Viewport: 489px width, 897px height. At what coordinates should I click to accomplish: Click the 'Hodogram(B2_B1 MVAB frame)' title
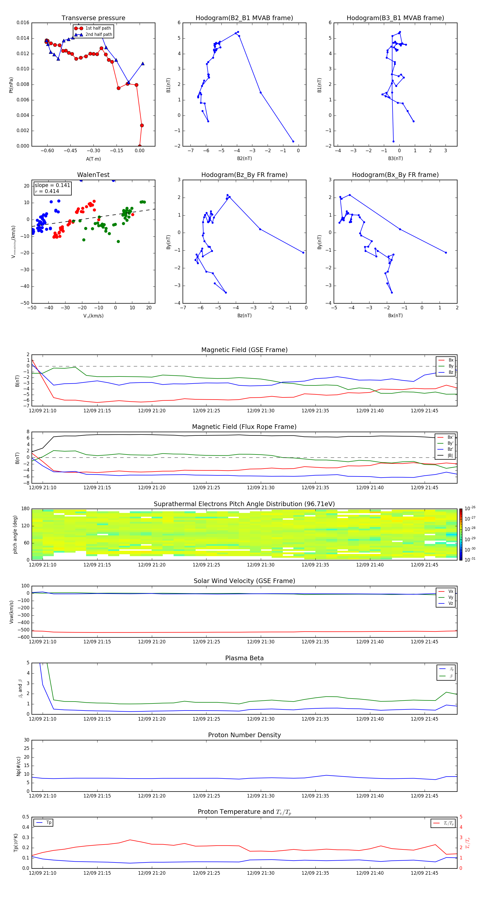pyautogui.click(x=244, y=18)
